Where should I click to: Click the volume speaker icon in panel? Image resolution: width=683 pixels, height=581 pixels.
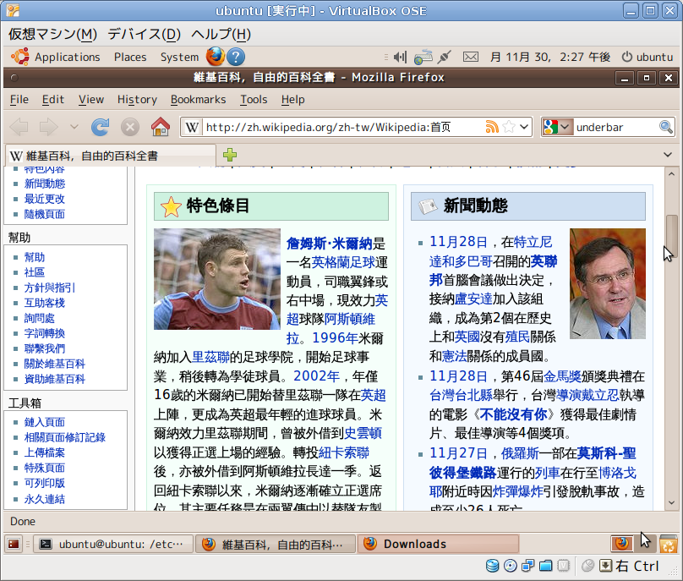point(400,57)
